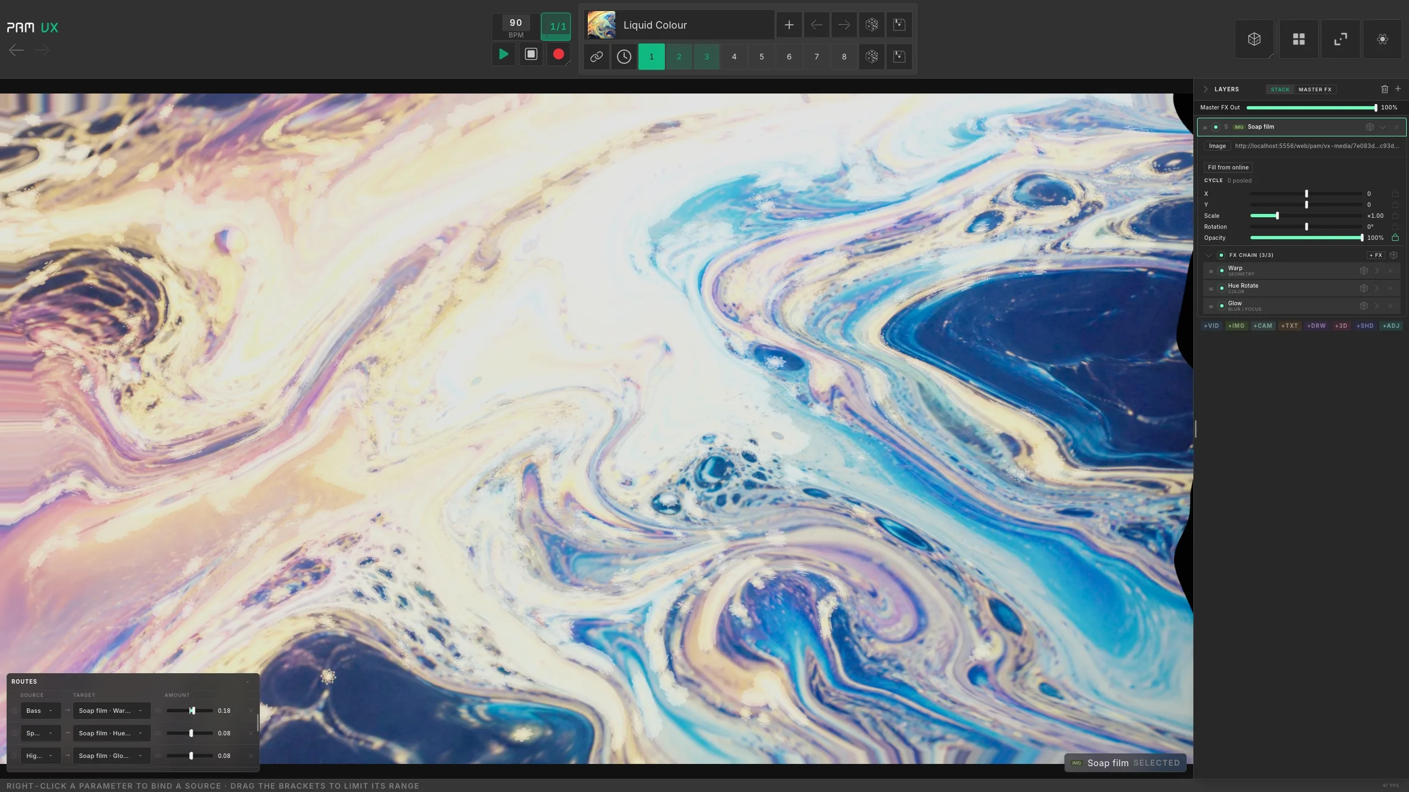The image size is (1409, 792).
Task: Start recording with the red record button
Action: pos(558,54)
